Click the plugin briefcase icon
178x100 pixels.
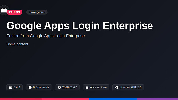[4, 10]
